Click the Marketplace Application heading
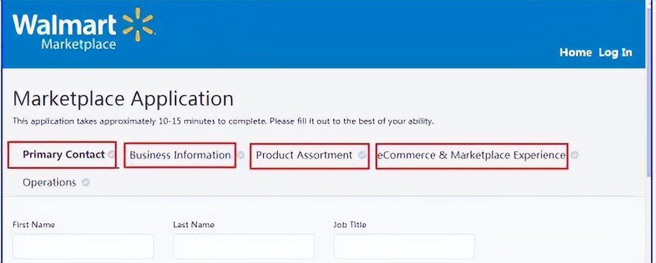The image size is (656, 263). [x=123, y=99]
